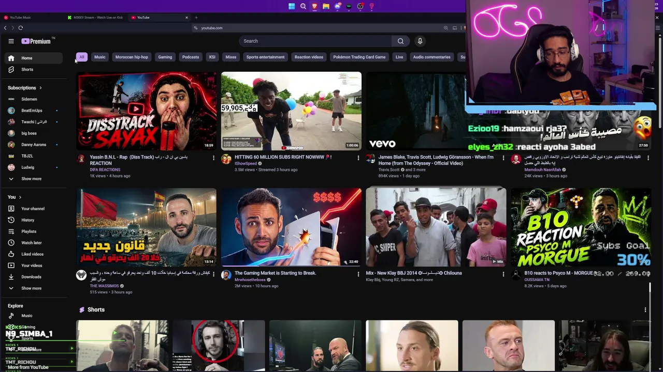Open Discord from the taskbar

(337, 6)
